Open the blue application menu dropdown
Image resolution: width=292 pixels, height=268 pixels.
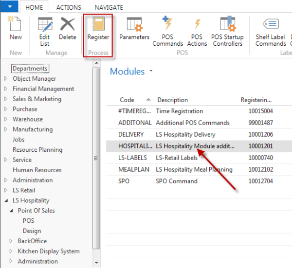pos(9,7)
